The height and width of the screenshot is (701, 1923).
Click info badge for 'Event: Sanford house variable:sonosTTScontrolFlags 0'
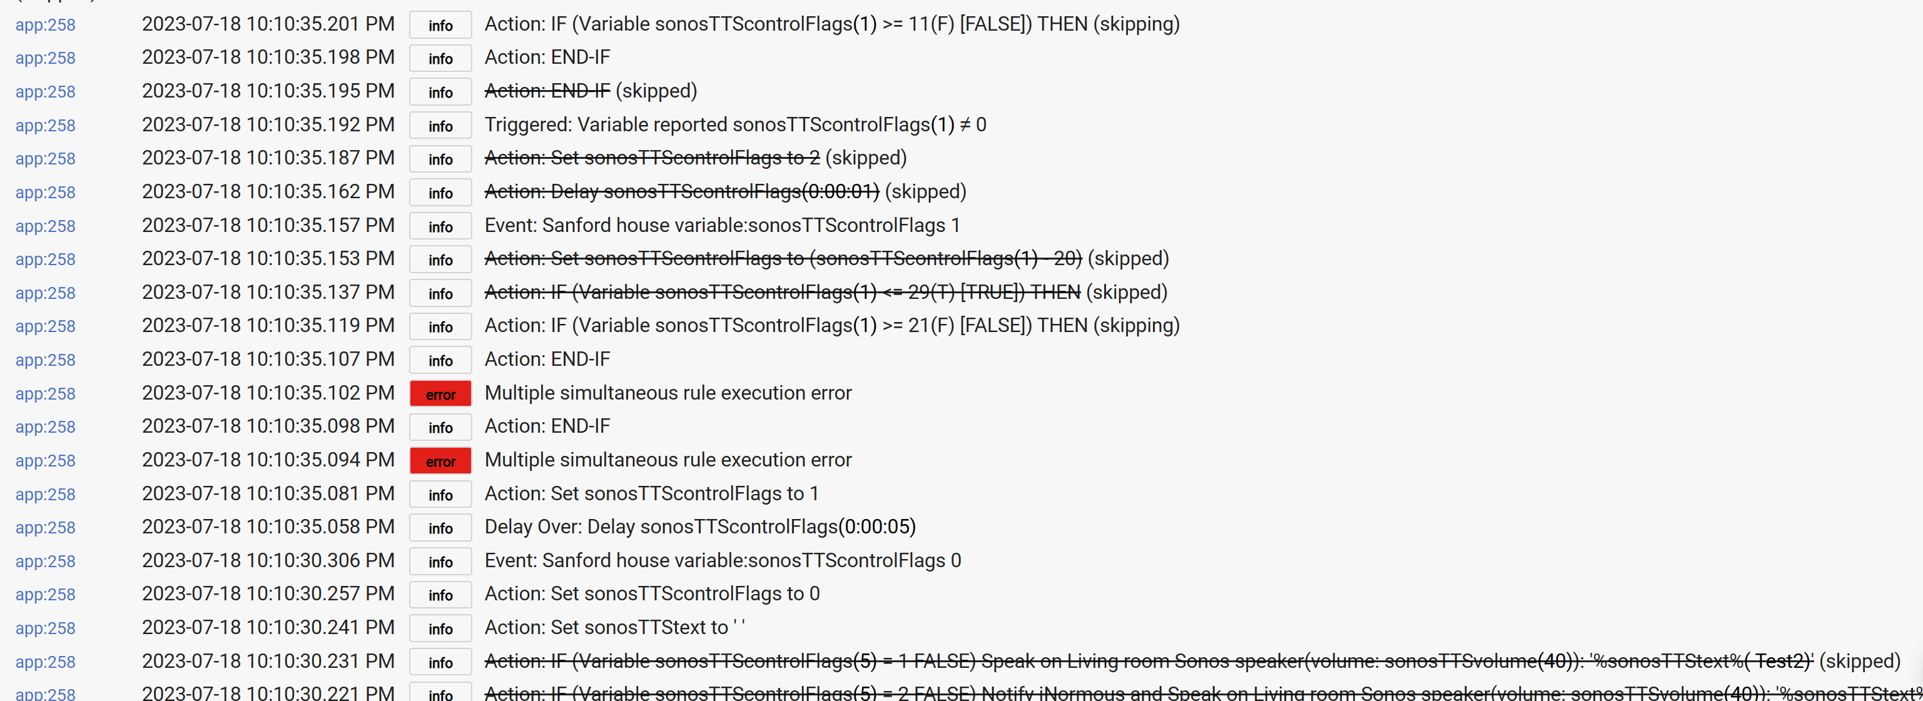coord(440,562)
